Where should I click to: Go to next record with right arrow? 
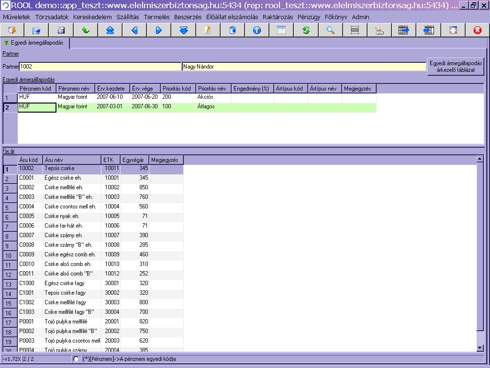(159, 30)
